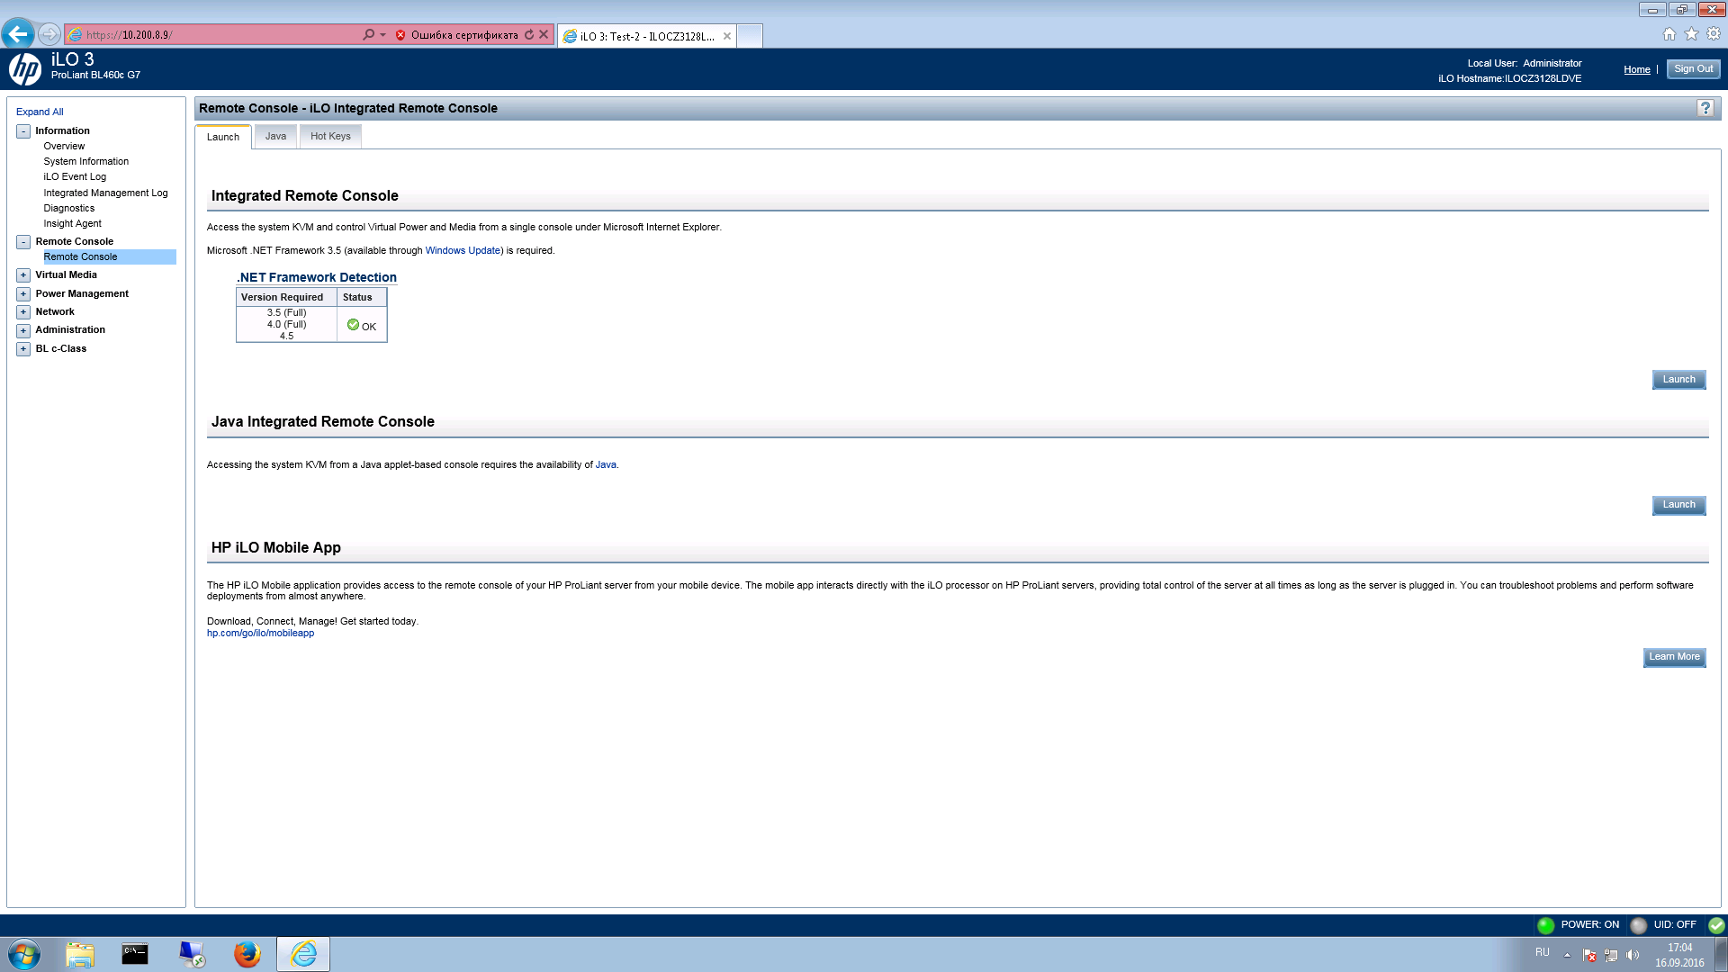Image resolution: width=1728 pixels, height=972 pixels.
Task: Launch Firefox from taskbar
Action: pos(247,954)
